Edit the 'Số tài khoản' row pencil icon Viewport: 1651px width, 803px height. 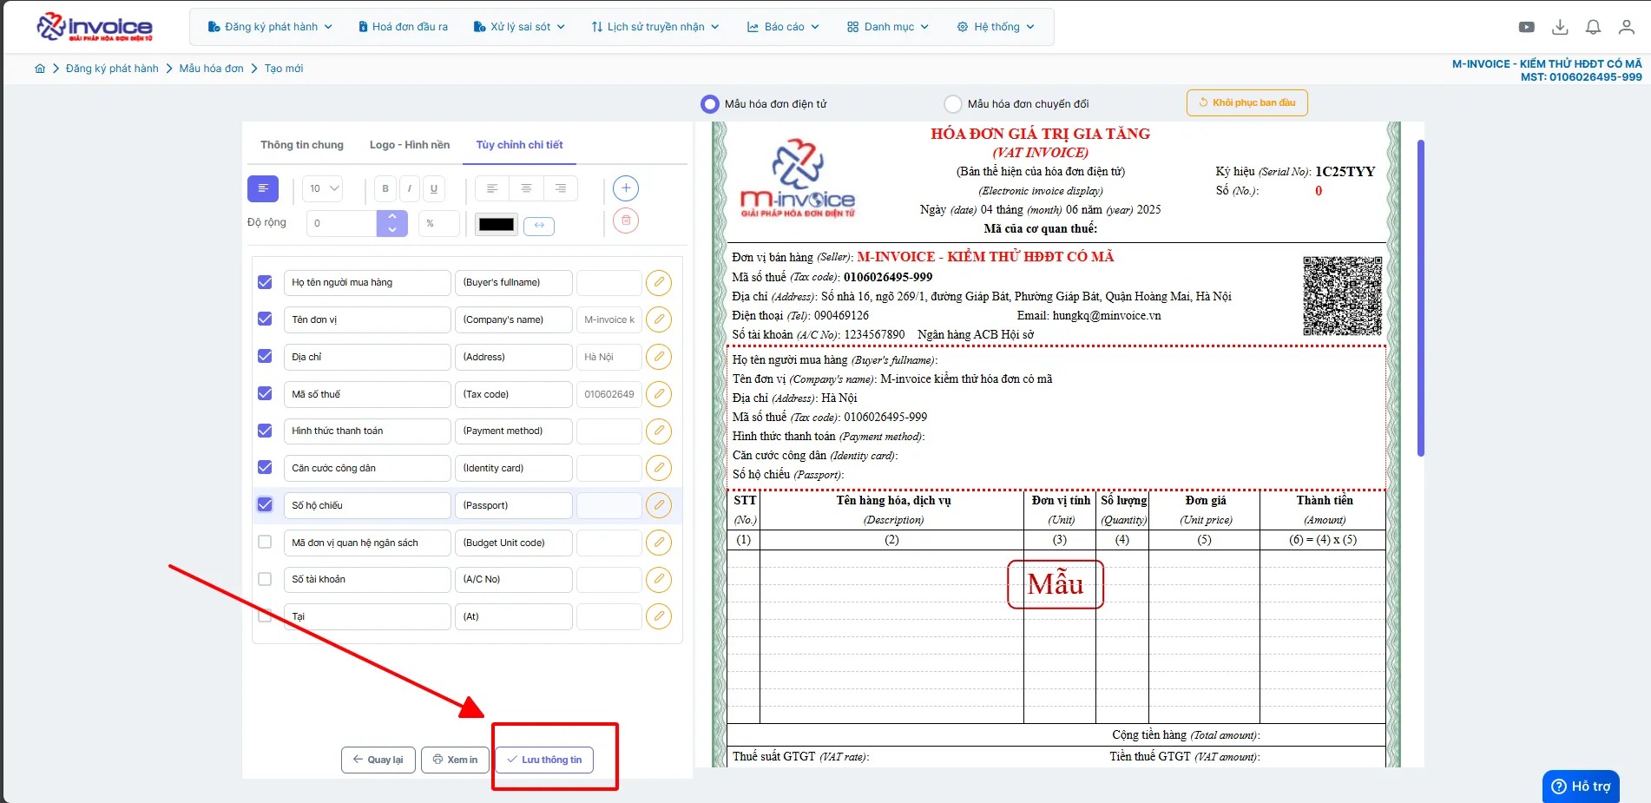[x=659, y=579]
